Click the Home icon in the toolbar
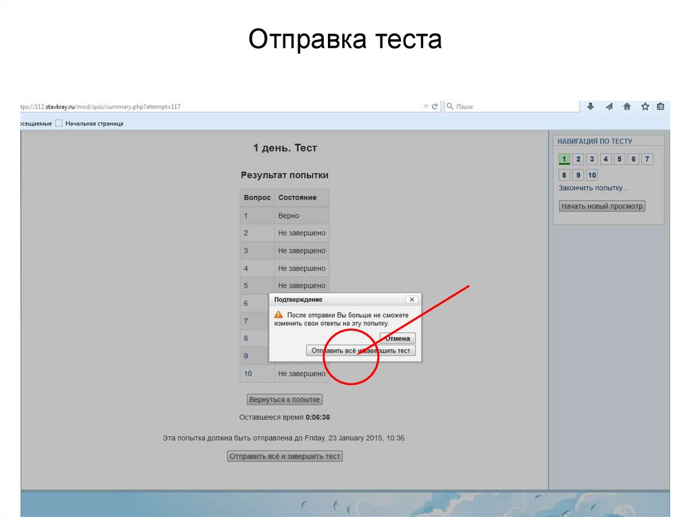The image size is (691, 517). pyautogui.click(x=627, y=106)
